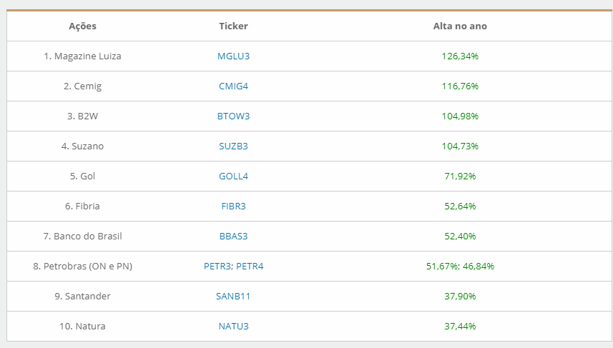The image size is (613, 348).
Task: Click the GOLL4 ticker link
Action: pos(233,176)
